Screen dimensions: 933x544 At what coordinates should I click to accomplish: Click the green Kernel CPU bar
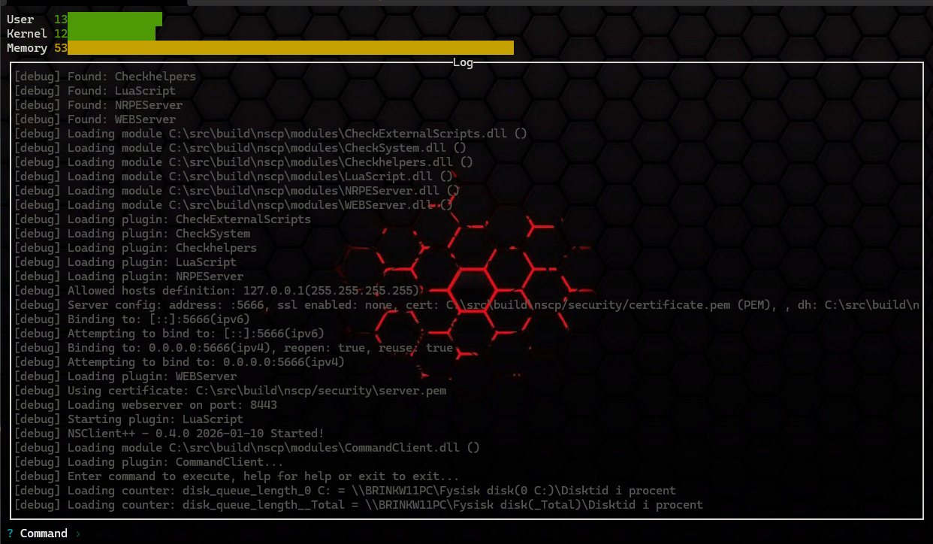(x=113, y=33)
